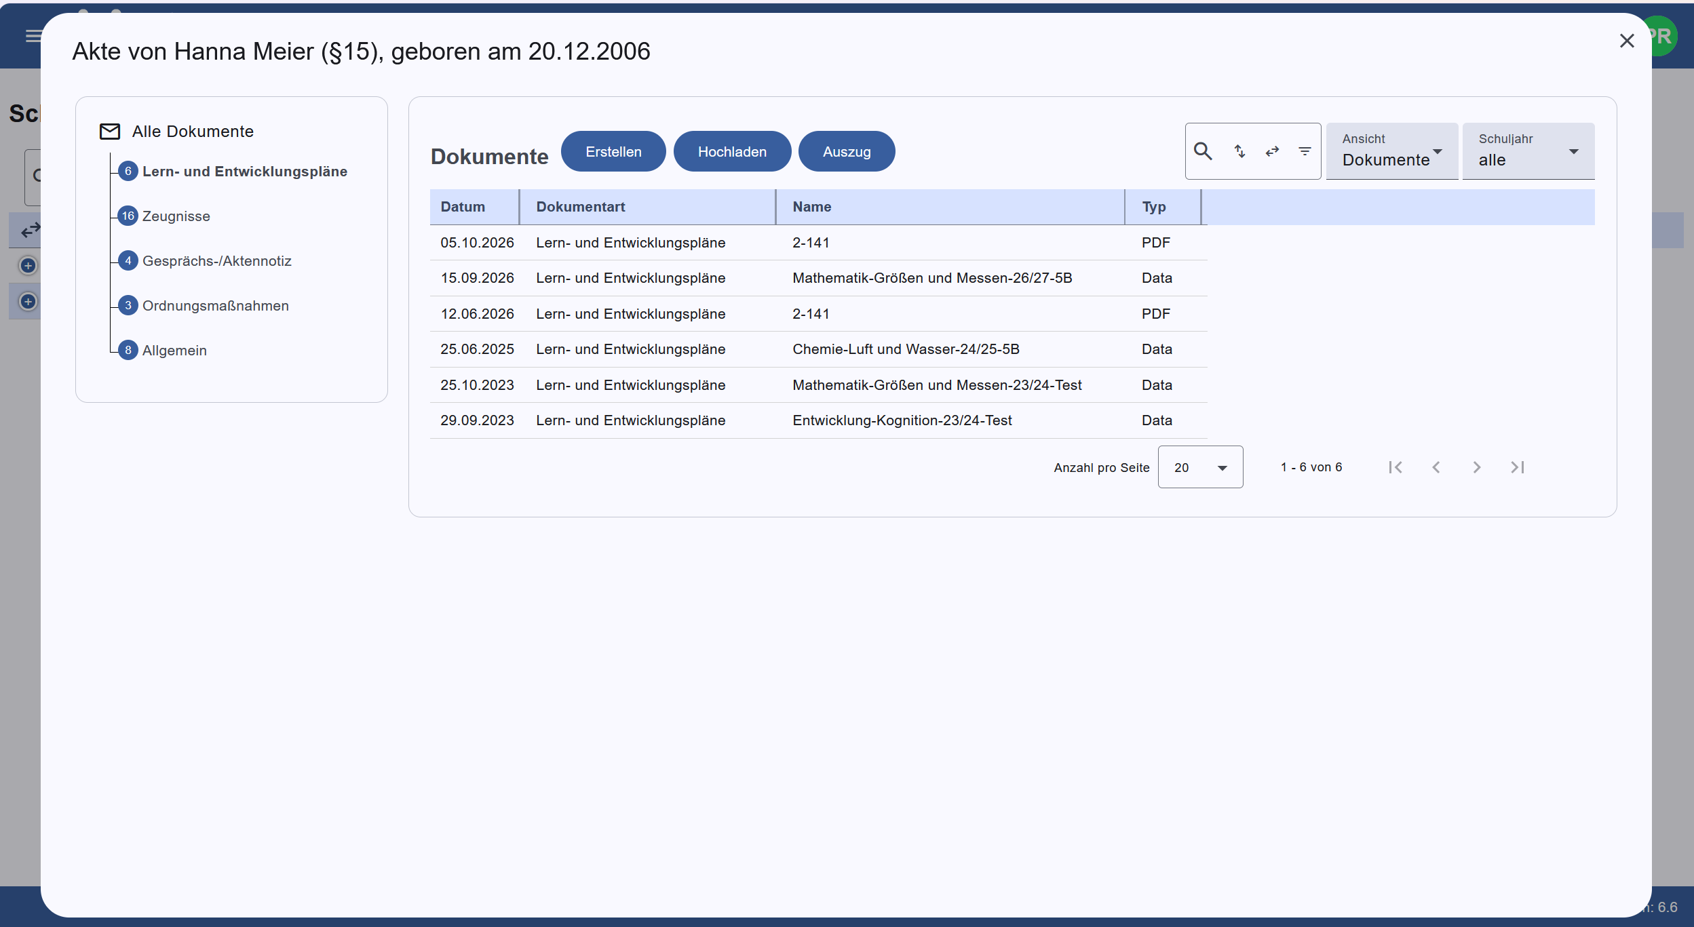The image size is (1694, 927).
Task: Open the Chemie-Luft und Wasser-24/25-5B row
Action: (818, 349)
